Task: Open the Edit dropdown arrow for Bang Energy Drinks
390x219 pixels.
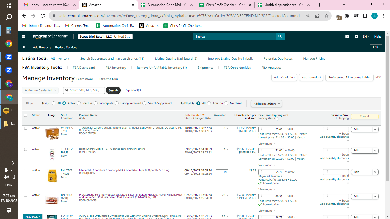Action: [375, 151]
